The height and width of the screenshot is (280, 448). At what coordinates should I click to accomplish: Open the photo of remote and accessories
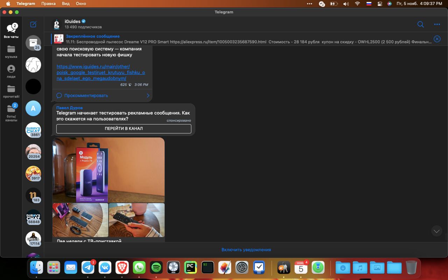(x=80, y=220)
